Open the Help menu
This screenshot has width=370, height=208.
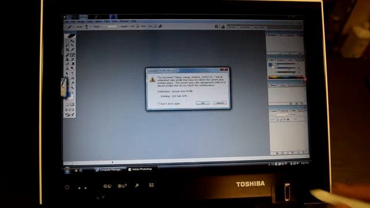tap(134, 21)
